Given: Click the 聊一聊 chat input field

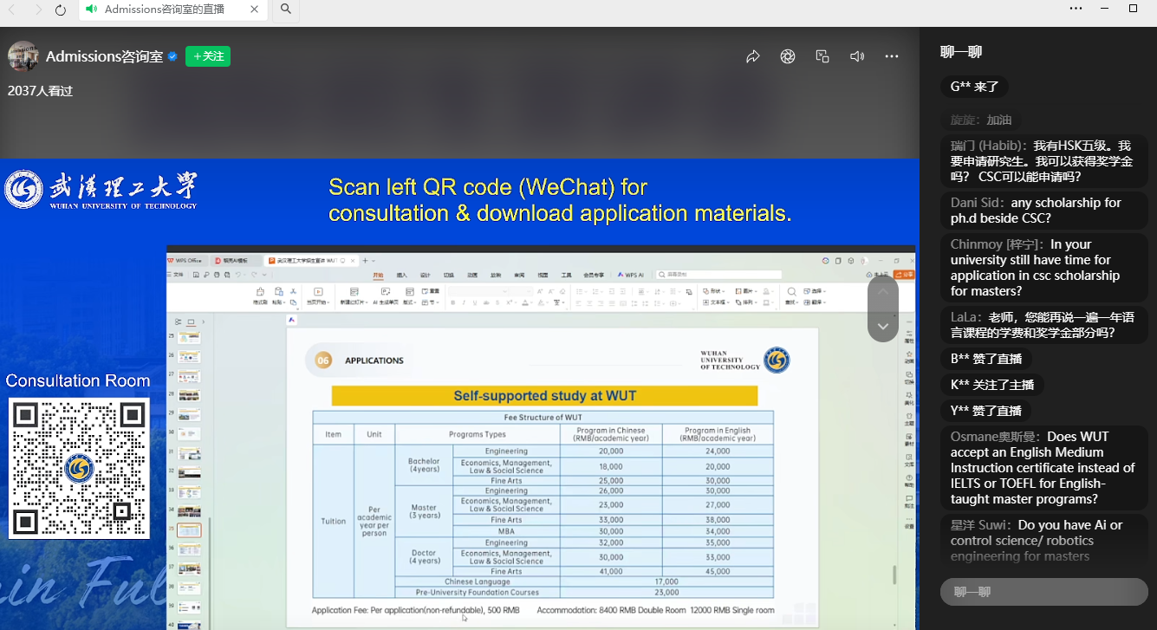Looking at the screenshot, I should coord(1044,592).
